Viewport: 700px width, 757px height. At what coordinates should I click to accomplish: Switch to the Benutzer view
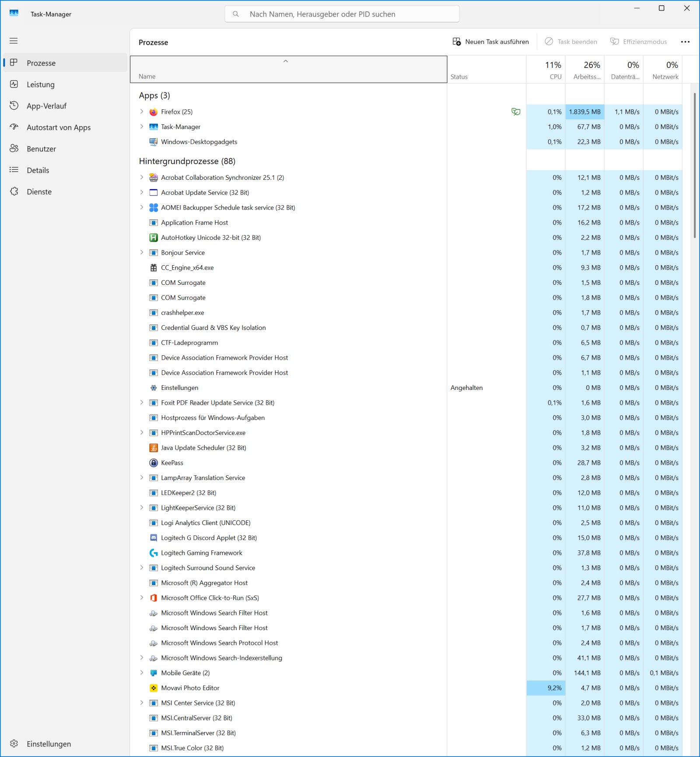42,149
